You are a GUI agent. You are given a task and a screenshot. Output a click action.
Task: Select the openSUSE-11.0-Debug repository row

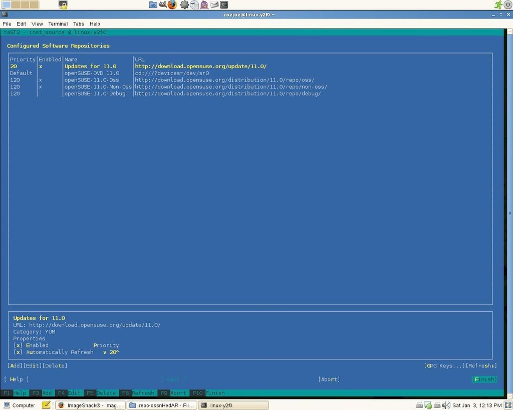click(x=250, y=94)
